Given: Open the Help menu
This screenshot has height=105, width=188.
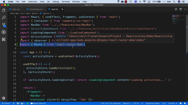Looking at the screenshot, I should tap(85, 1).
